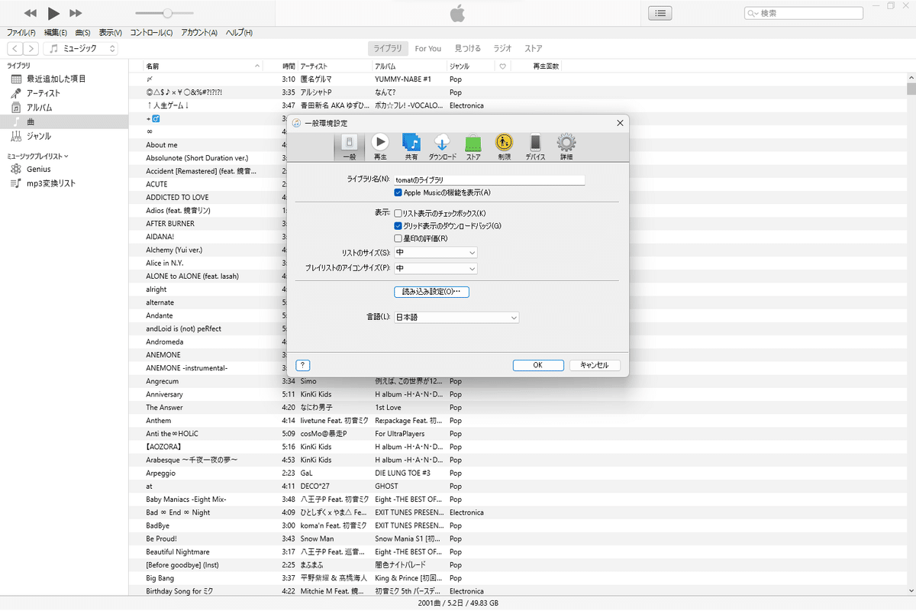Adjust the volume slider knob
The height and width of the screenshot is (611, 916).
click(x=167, y=13)
